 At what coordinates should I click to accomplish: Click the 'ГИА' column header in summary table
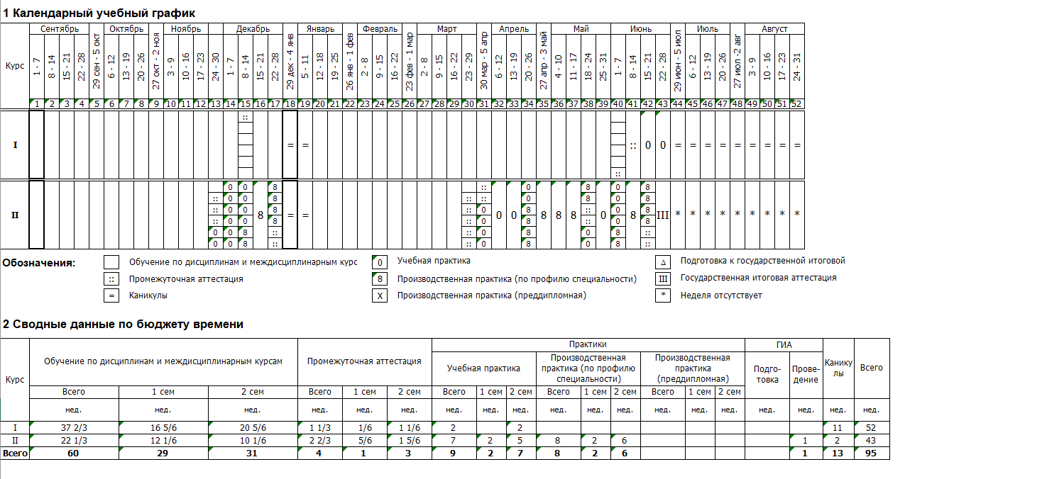[783, 344]
